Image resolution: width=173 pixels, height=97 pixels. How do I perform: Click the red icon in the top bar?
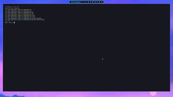tap(84, 2)
